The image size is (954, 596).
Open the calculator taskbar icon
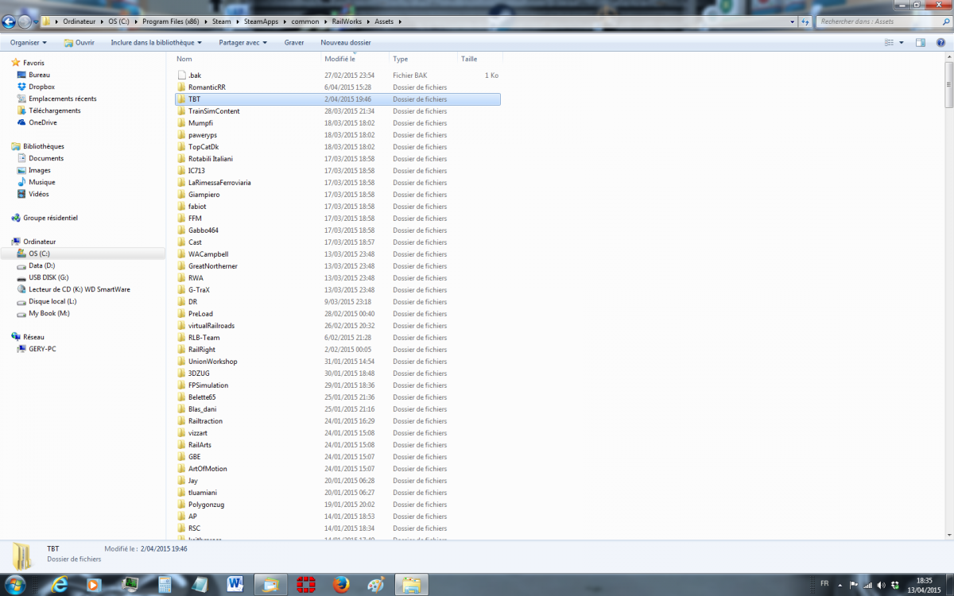165,584
